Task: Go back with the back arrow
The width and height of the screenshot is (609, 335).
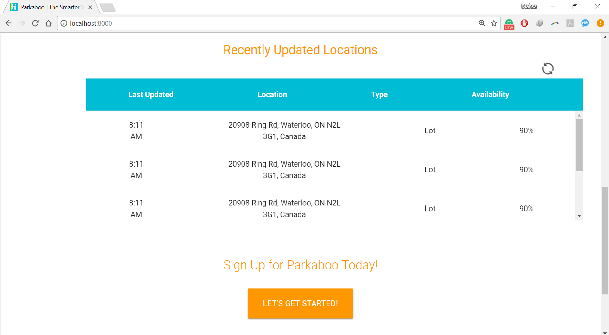Action: pyautogui.click(x=9, y=23)
